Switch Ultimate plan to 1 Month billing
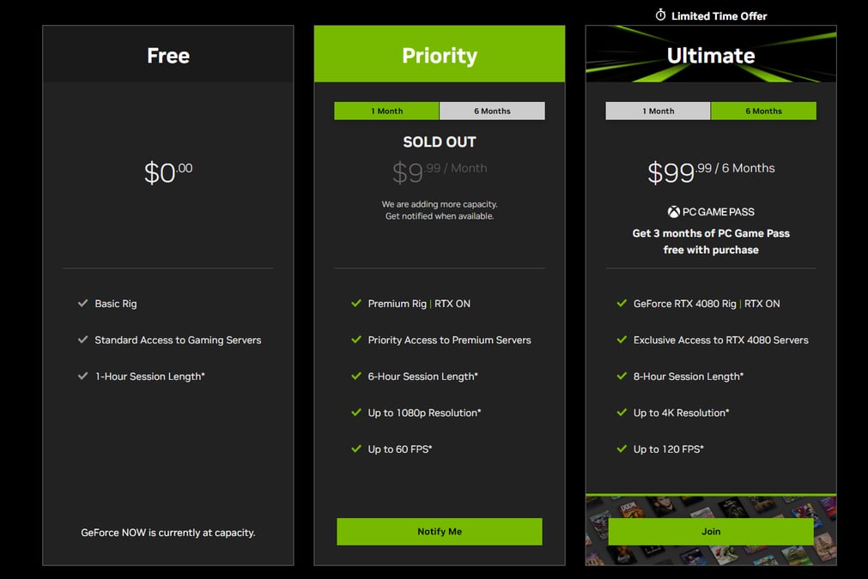868x579 pixels. pos(658,111)
